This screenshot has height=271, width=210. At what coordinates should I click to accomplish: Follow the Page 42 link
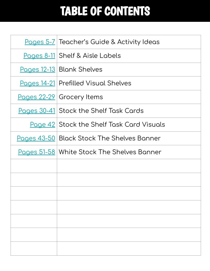pos(42,125)
